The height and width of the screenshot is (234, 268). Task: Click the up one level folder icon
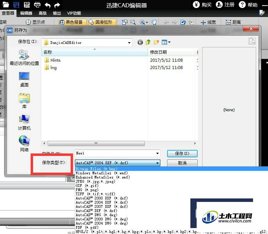tap(148, 42)
